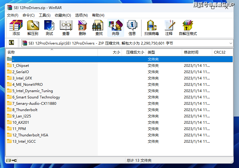Click 文件夹 type cell of 6_Smart Sound row
Image resolution: width=239 pixels, height=168 pixels.
point(153,97)
